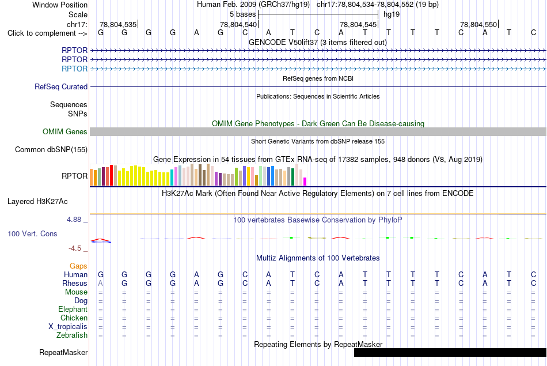Image resolution: width=547 pixels, height=366 pixels.
Task: Click the 'SNPs' track label
Action: coord(78,114)
